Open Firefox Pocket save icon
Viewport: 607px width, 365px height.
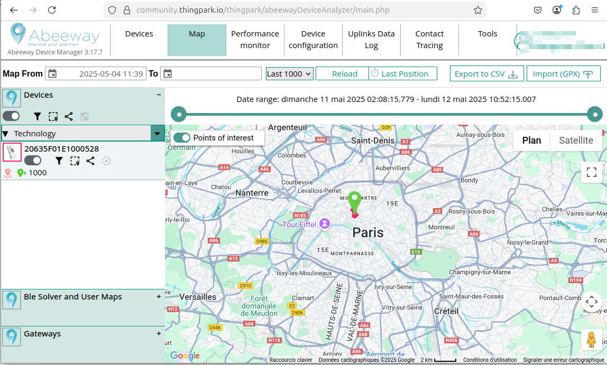(538, 10)
